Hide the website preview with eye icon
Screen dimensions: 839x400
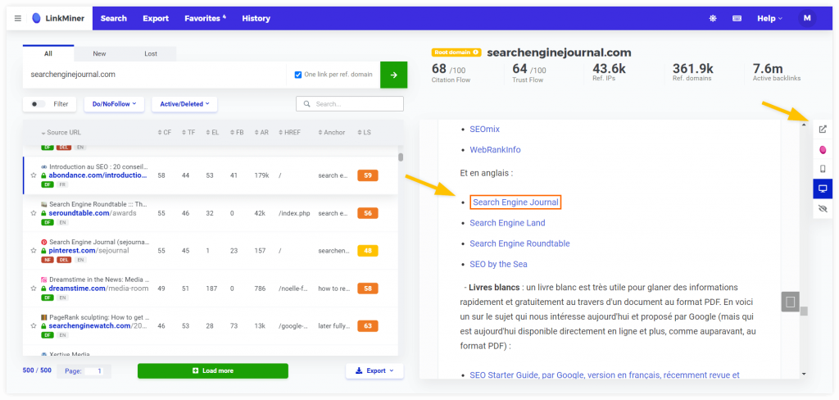point(823,209)
